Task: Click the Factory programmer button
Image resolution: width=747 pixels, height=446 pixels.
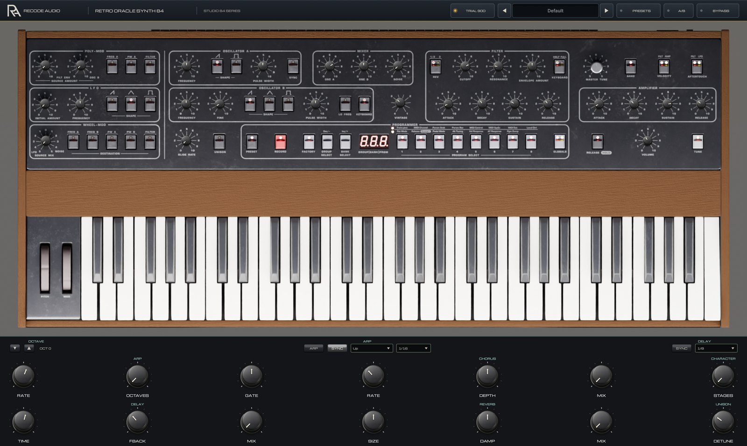Action: coord(309,142)
